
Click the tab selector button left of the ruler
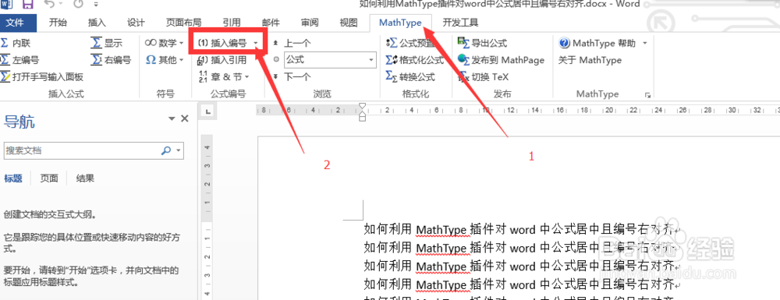(208, 111)
